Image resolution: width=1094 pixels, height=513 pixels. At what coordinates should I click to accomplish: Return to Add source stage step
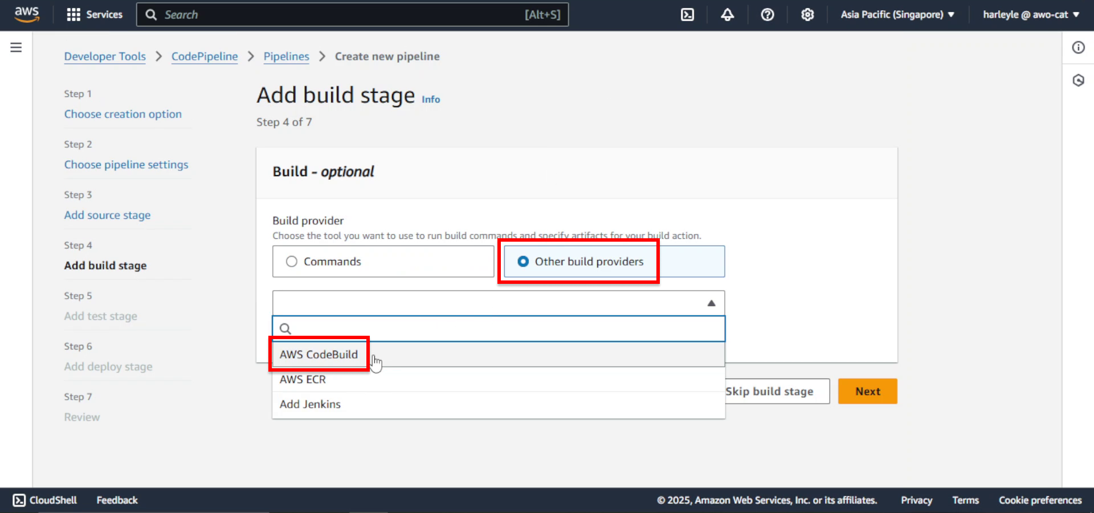107,215
